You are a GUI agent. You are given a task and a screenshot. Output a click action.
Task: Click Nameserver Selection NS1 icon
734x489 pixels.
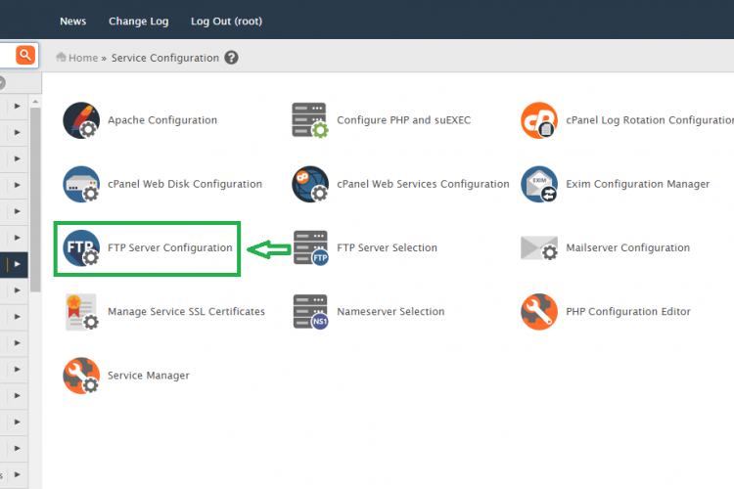click(310, 312)
